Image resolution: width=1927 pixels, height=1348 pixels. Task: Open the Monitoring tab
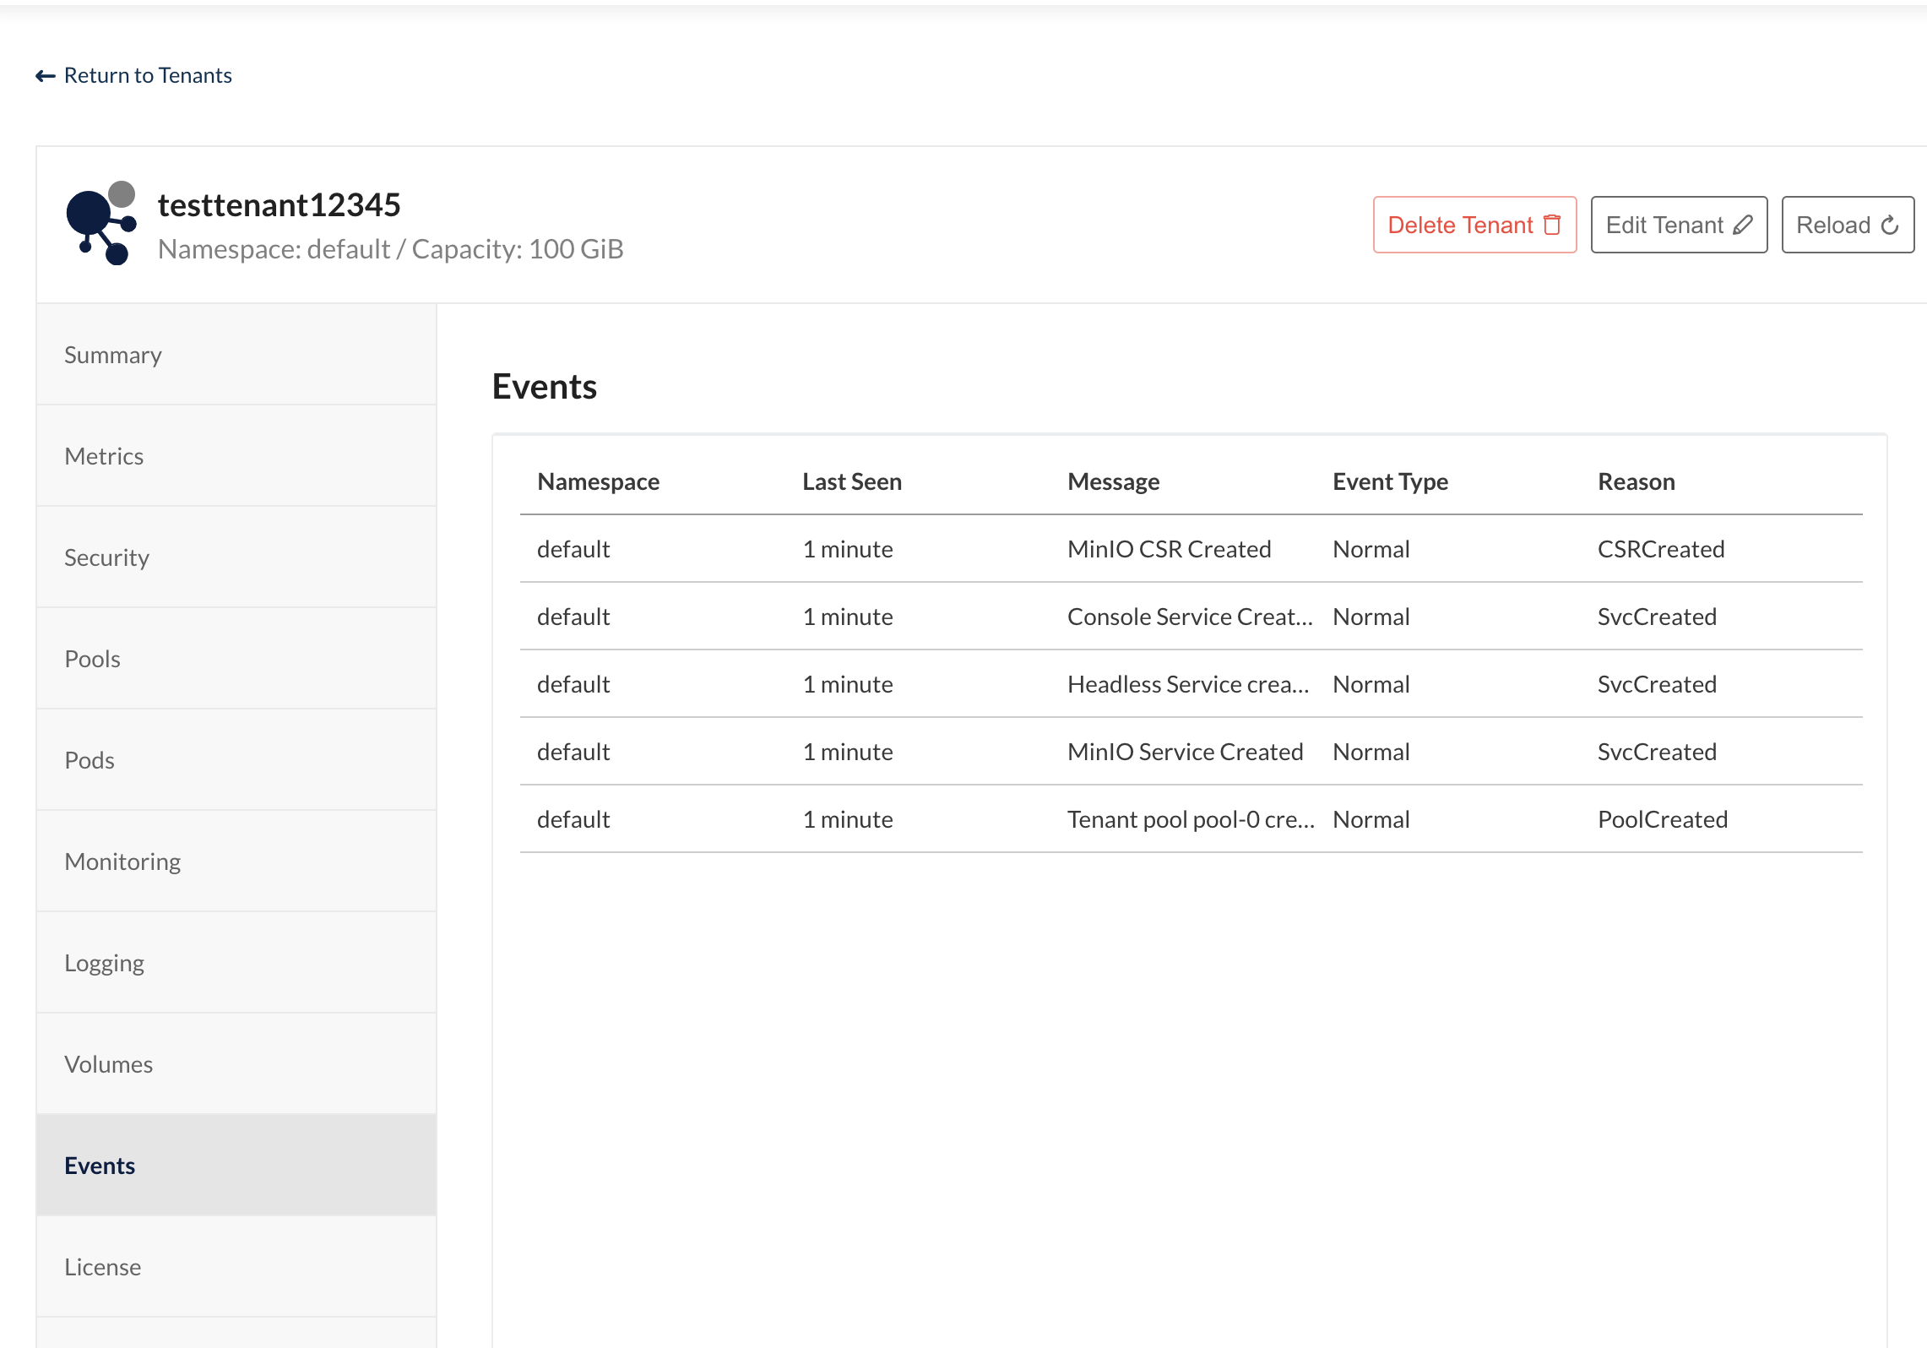(x=122, y=862)
